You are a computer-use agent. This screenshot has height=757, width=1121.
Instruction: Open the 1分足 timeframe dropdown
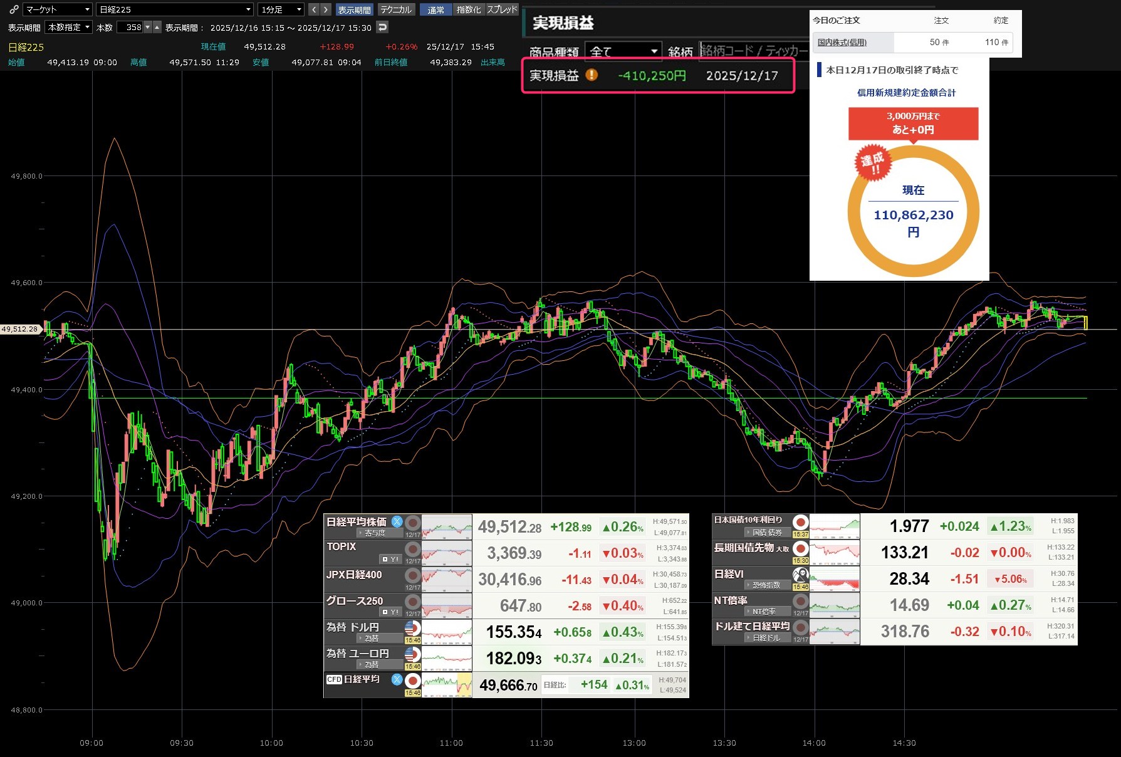point(281,9)
